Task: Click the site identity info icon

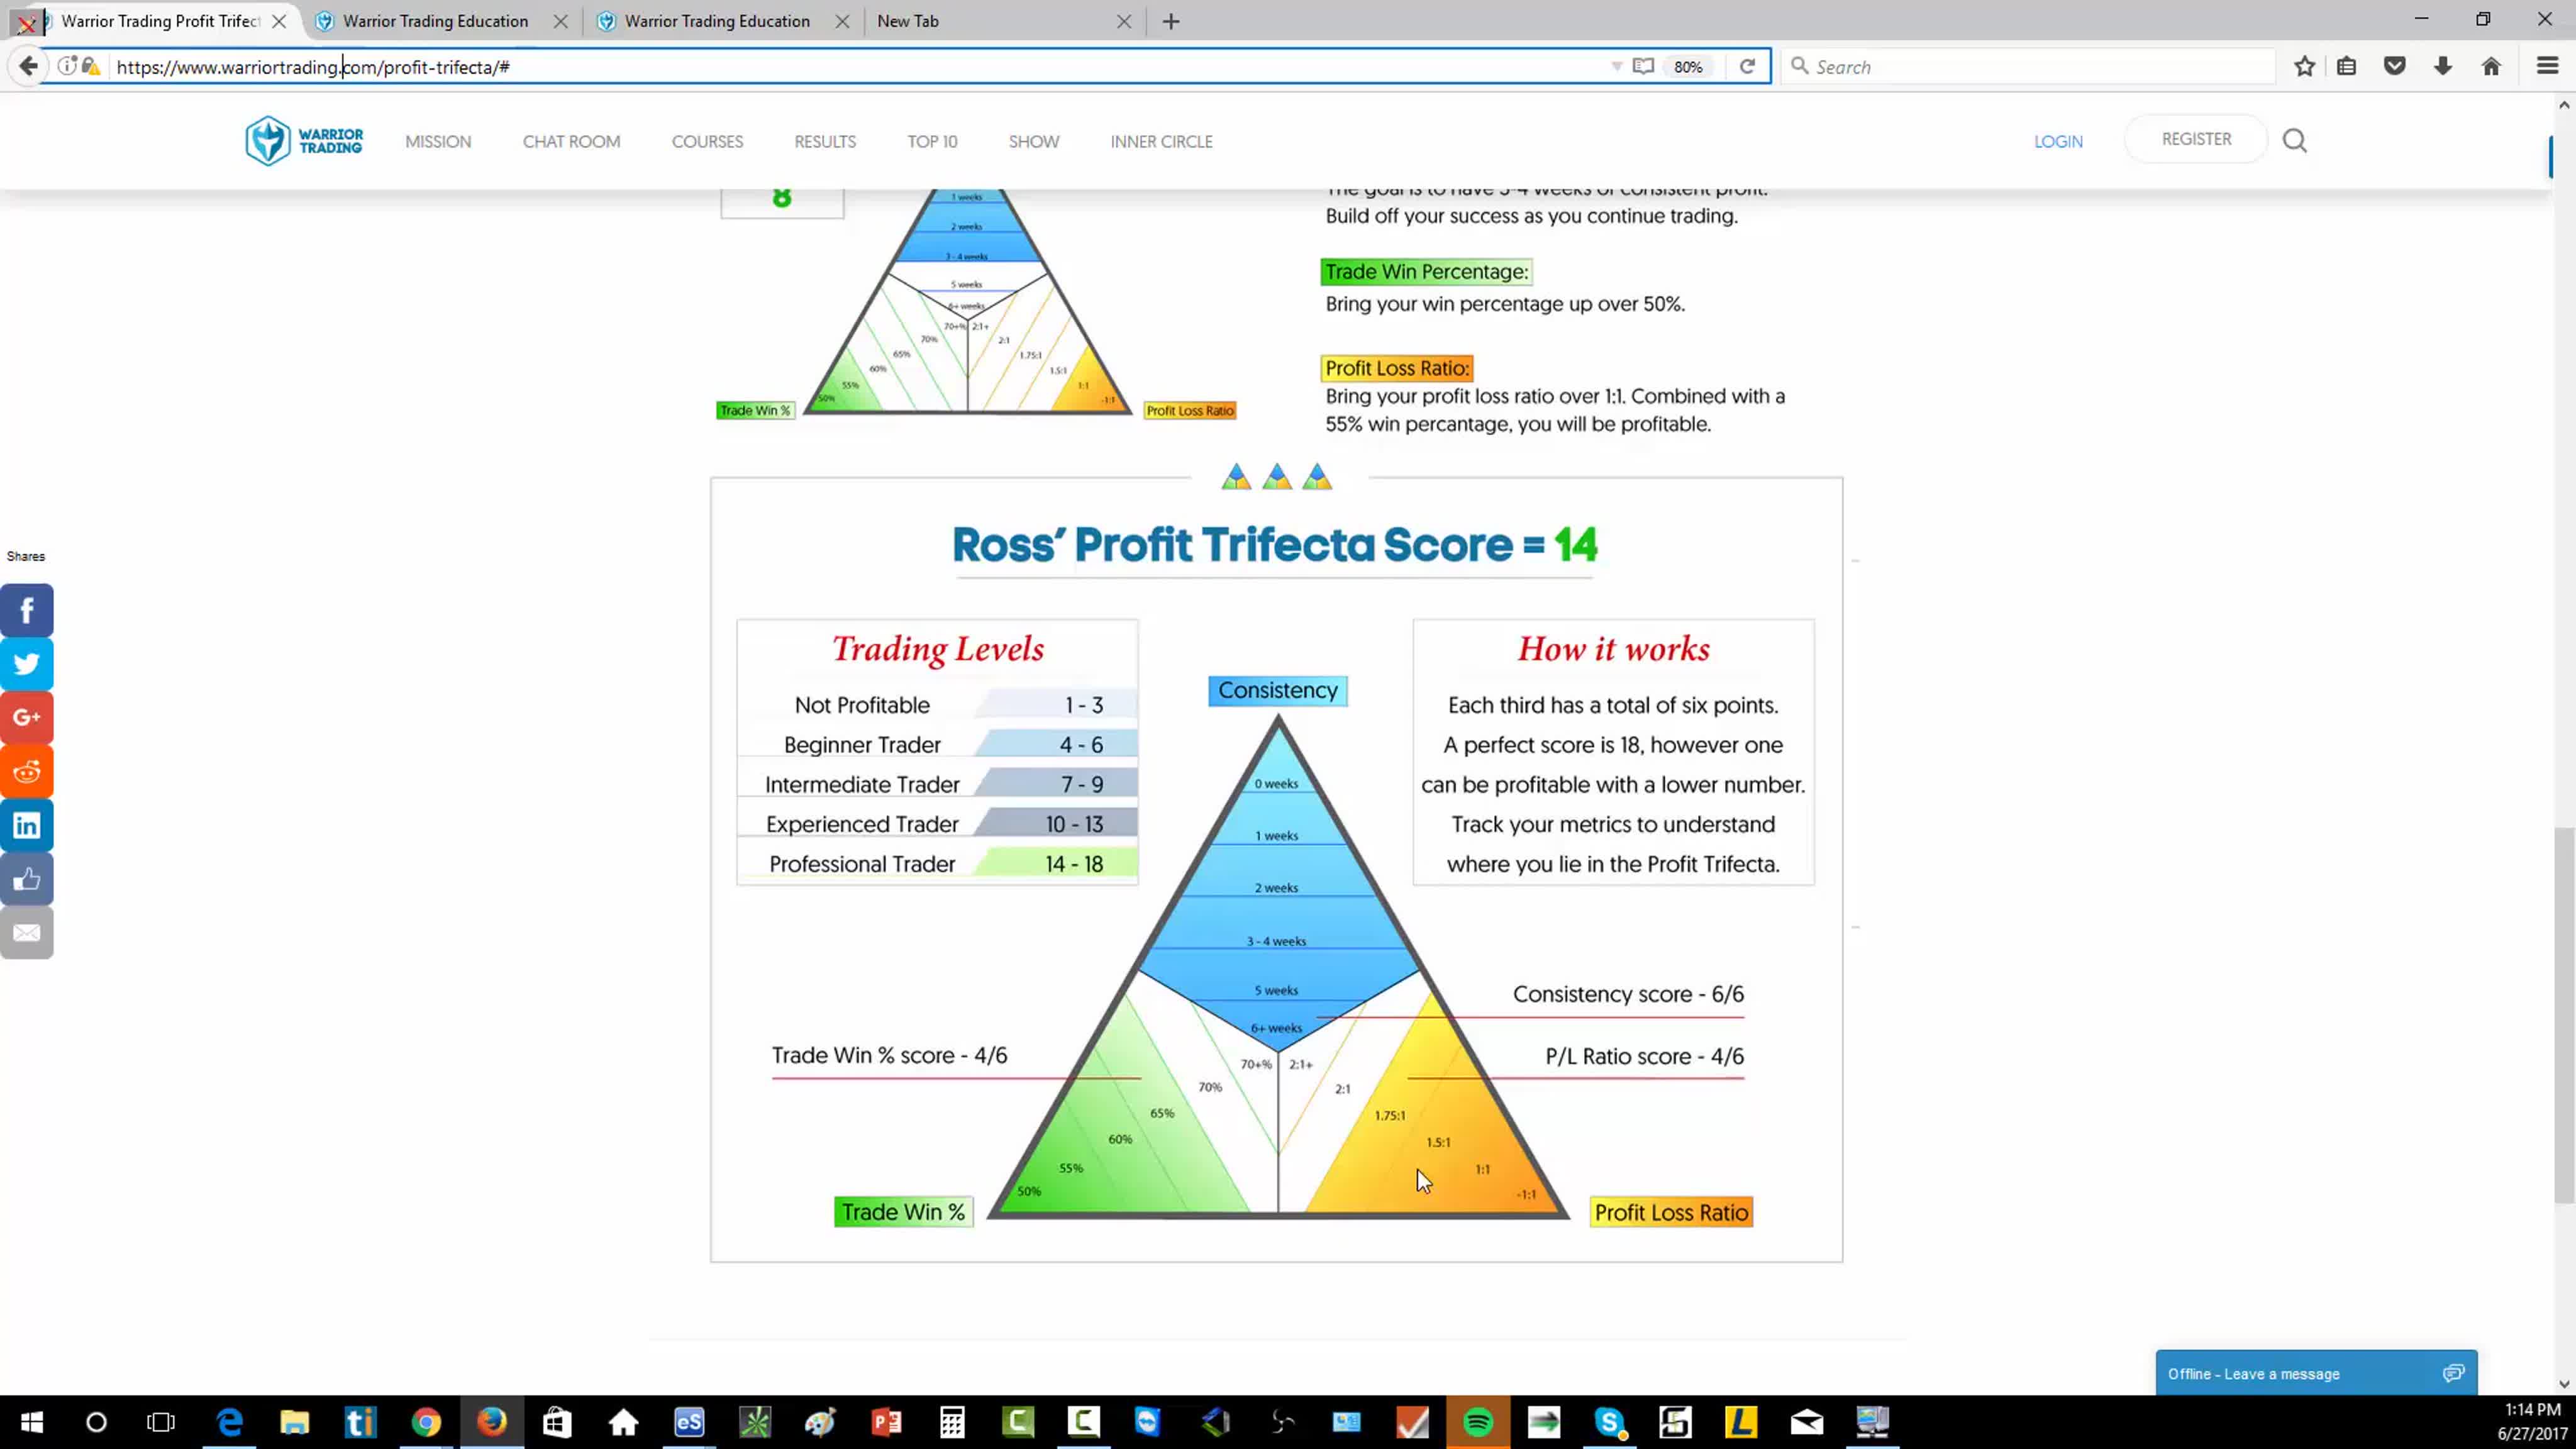Action: tap(67, 67)
